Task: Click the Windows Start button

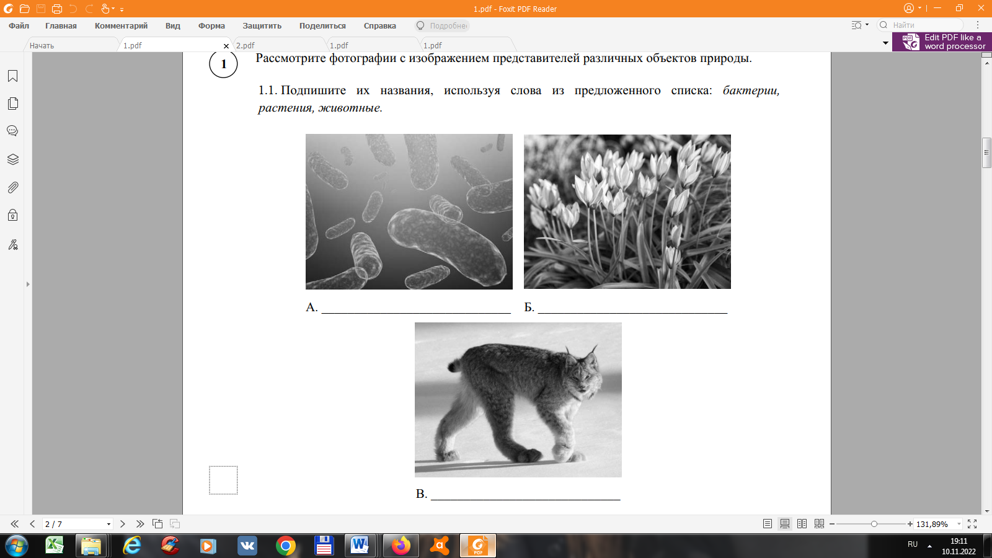Action: coord(17,546)
